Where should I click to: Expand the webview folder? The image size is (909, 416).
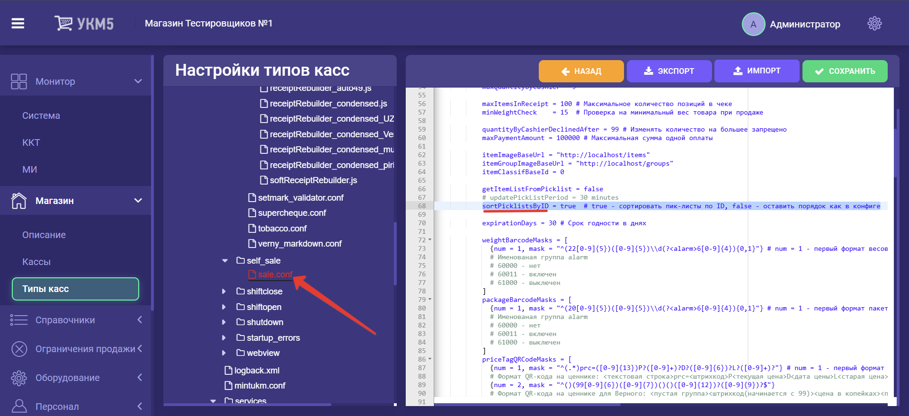pos(224,353)
